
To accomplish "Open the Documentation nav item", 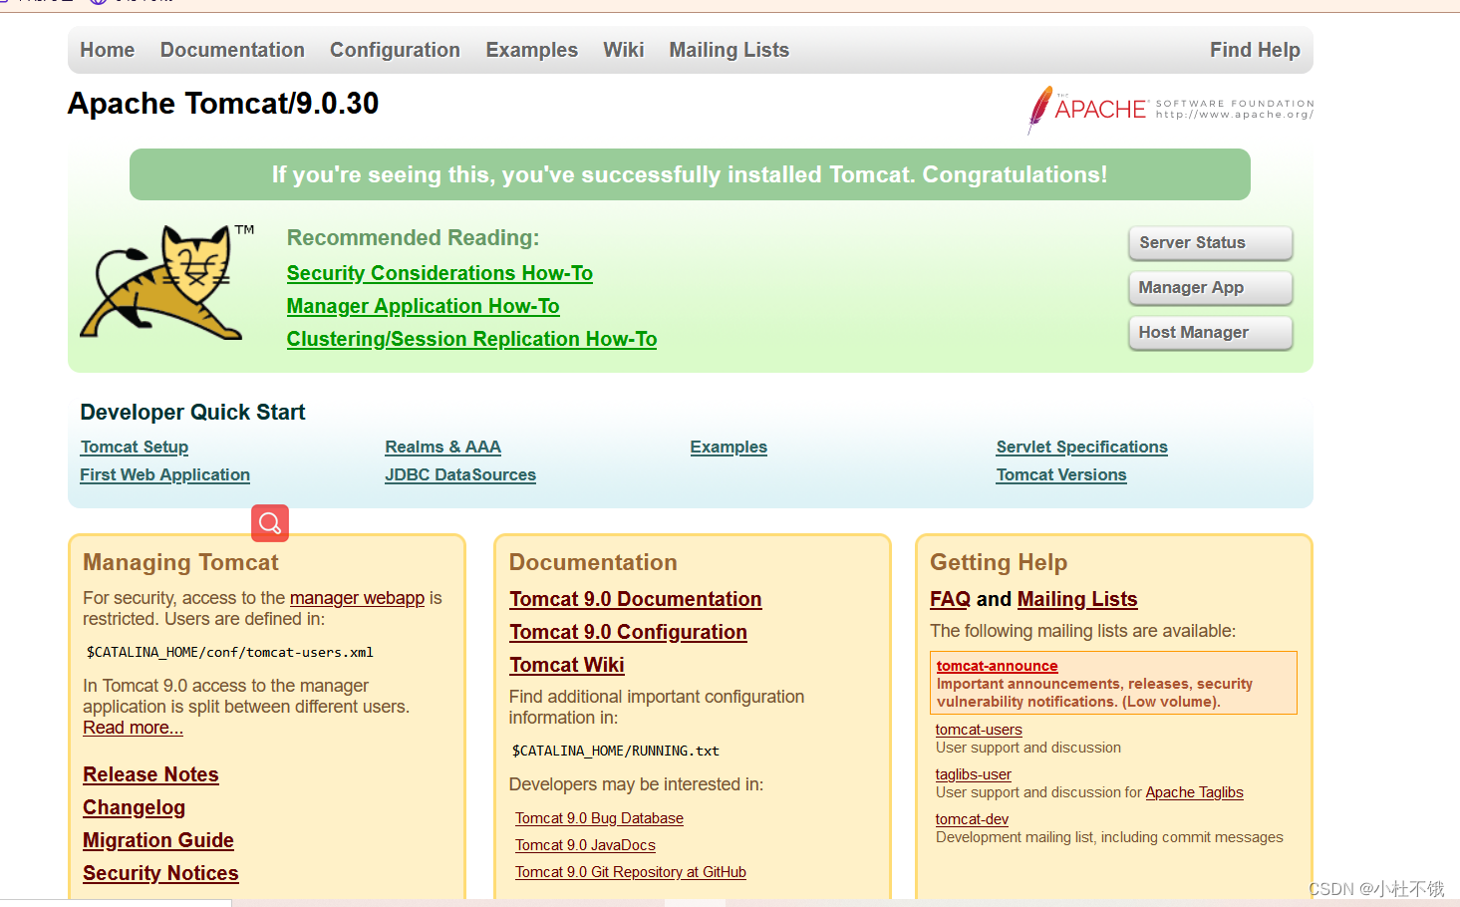I will coord(232,50).
